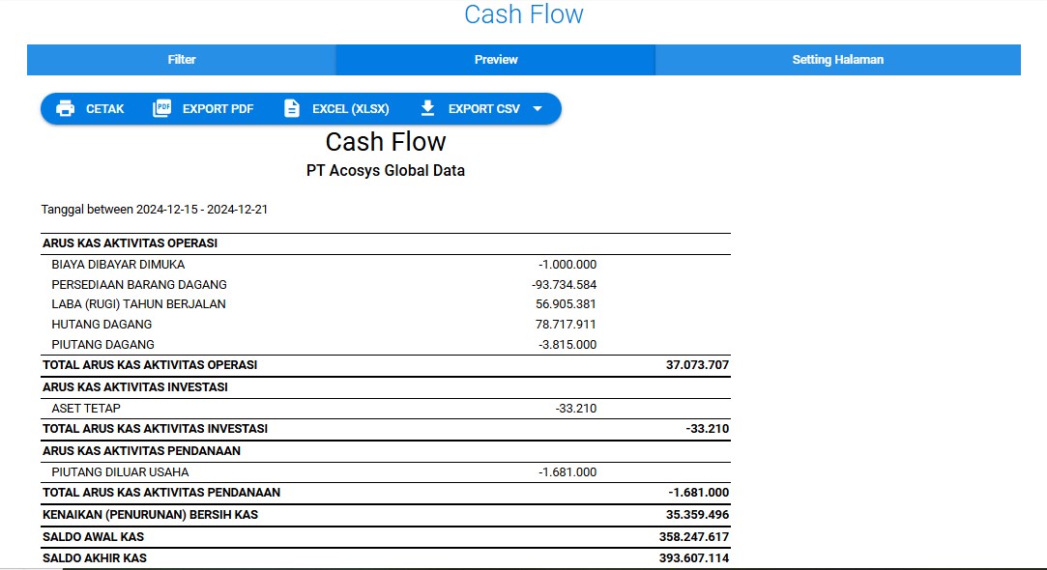Click the Excel document icon
Screen dimensions: 1047x570
(x=292, y=109)
